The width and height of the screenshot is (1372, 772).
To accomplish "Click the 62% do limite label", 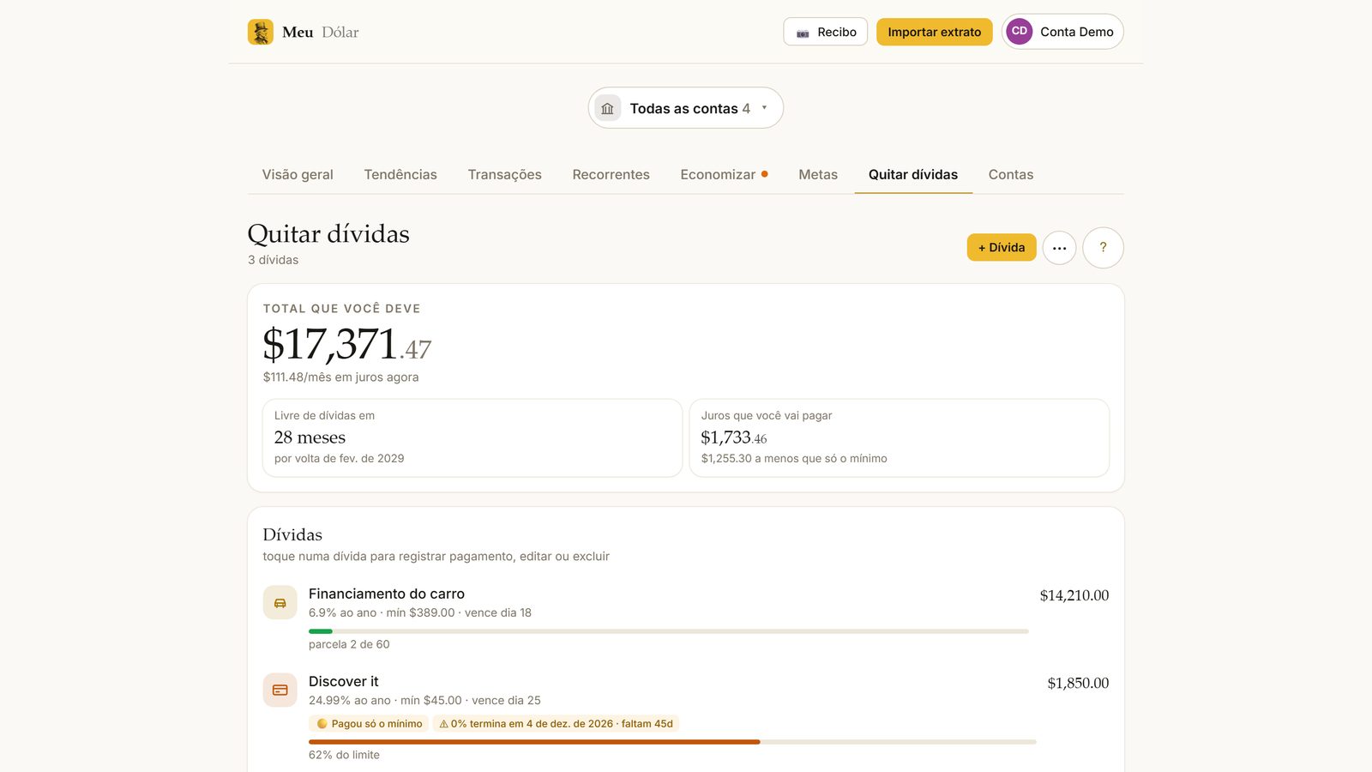I will 344,755.
